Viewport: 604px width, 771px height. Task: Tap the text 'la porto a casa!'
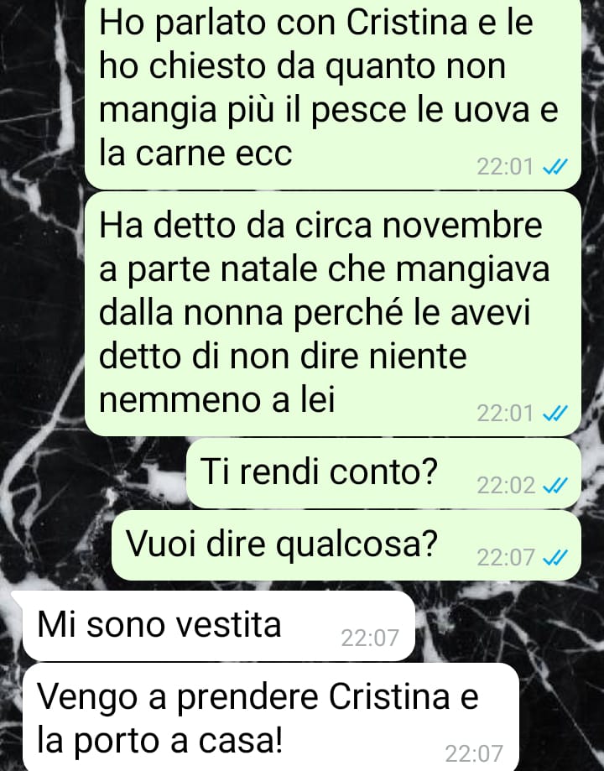(160, 741)
